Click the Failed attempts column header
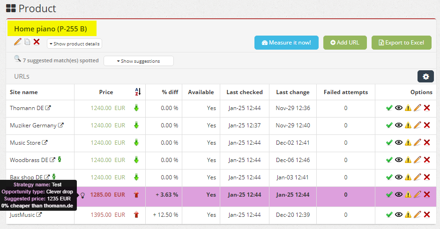 [x=346, y=92]
